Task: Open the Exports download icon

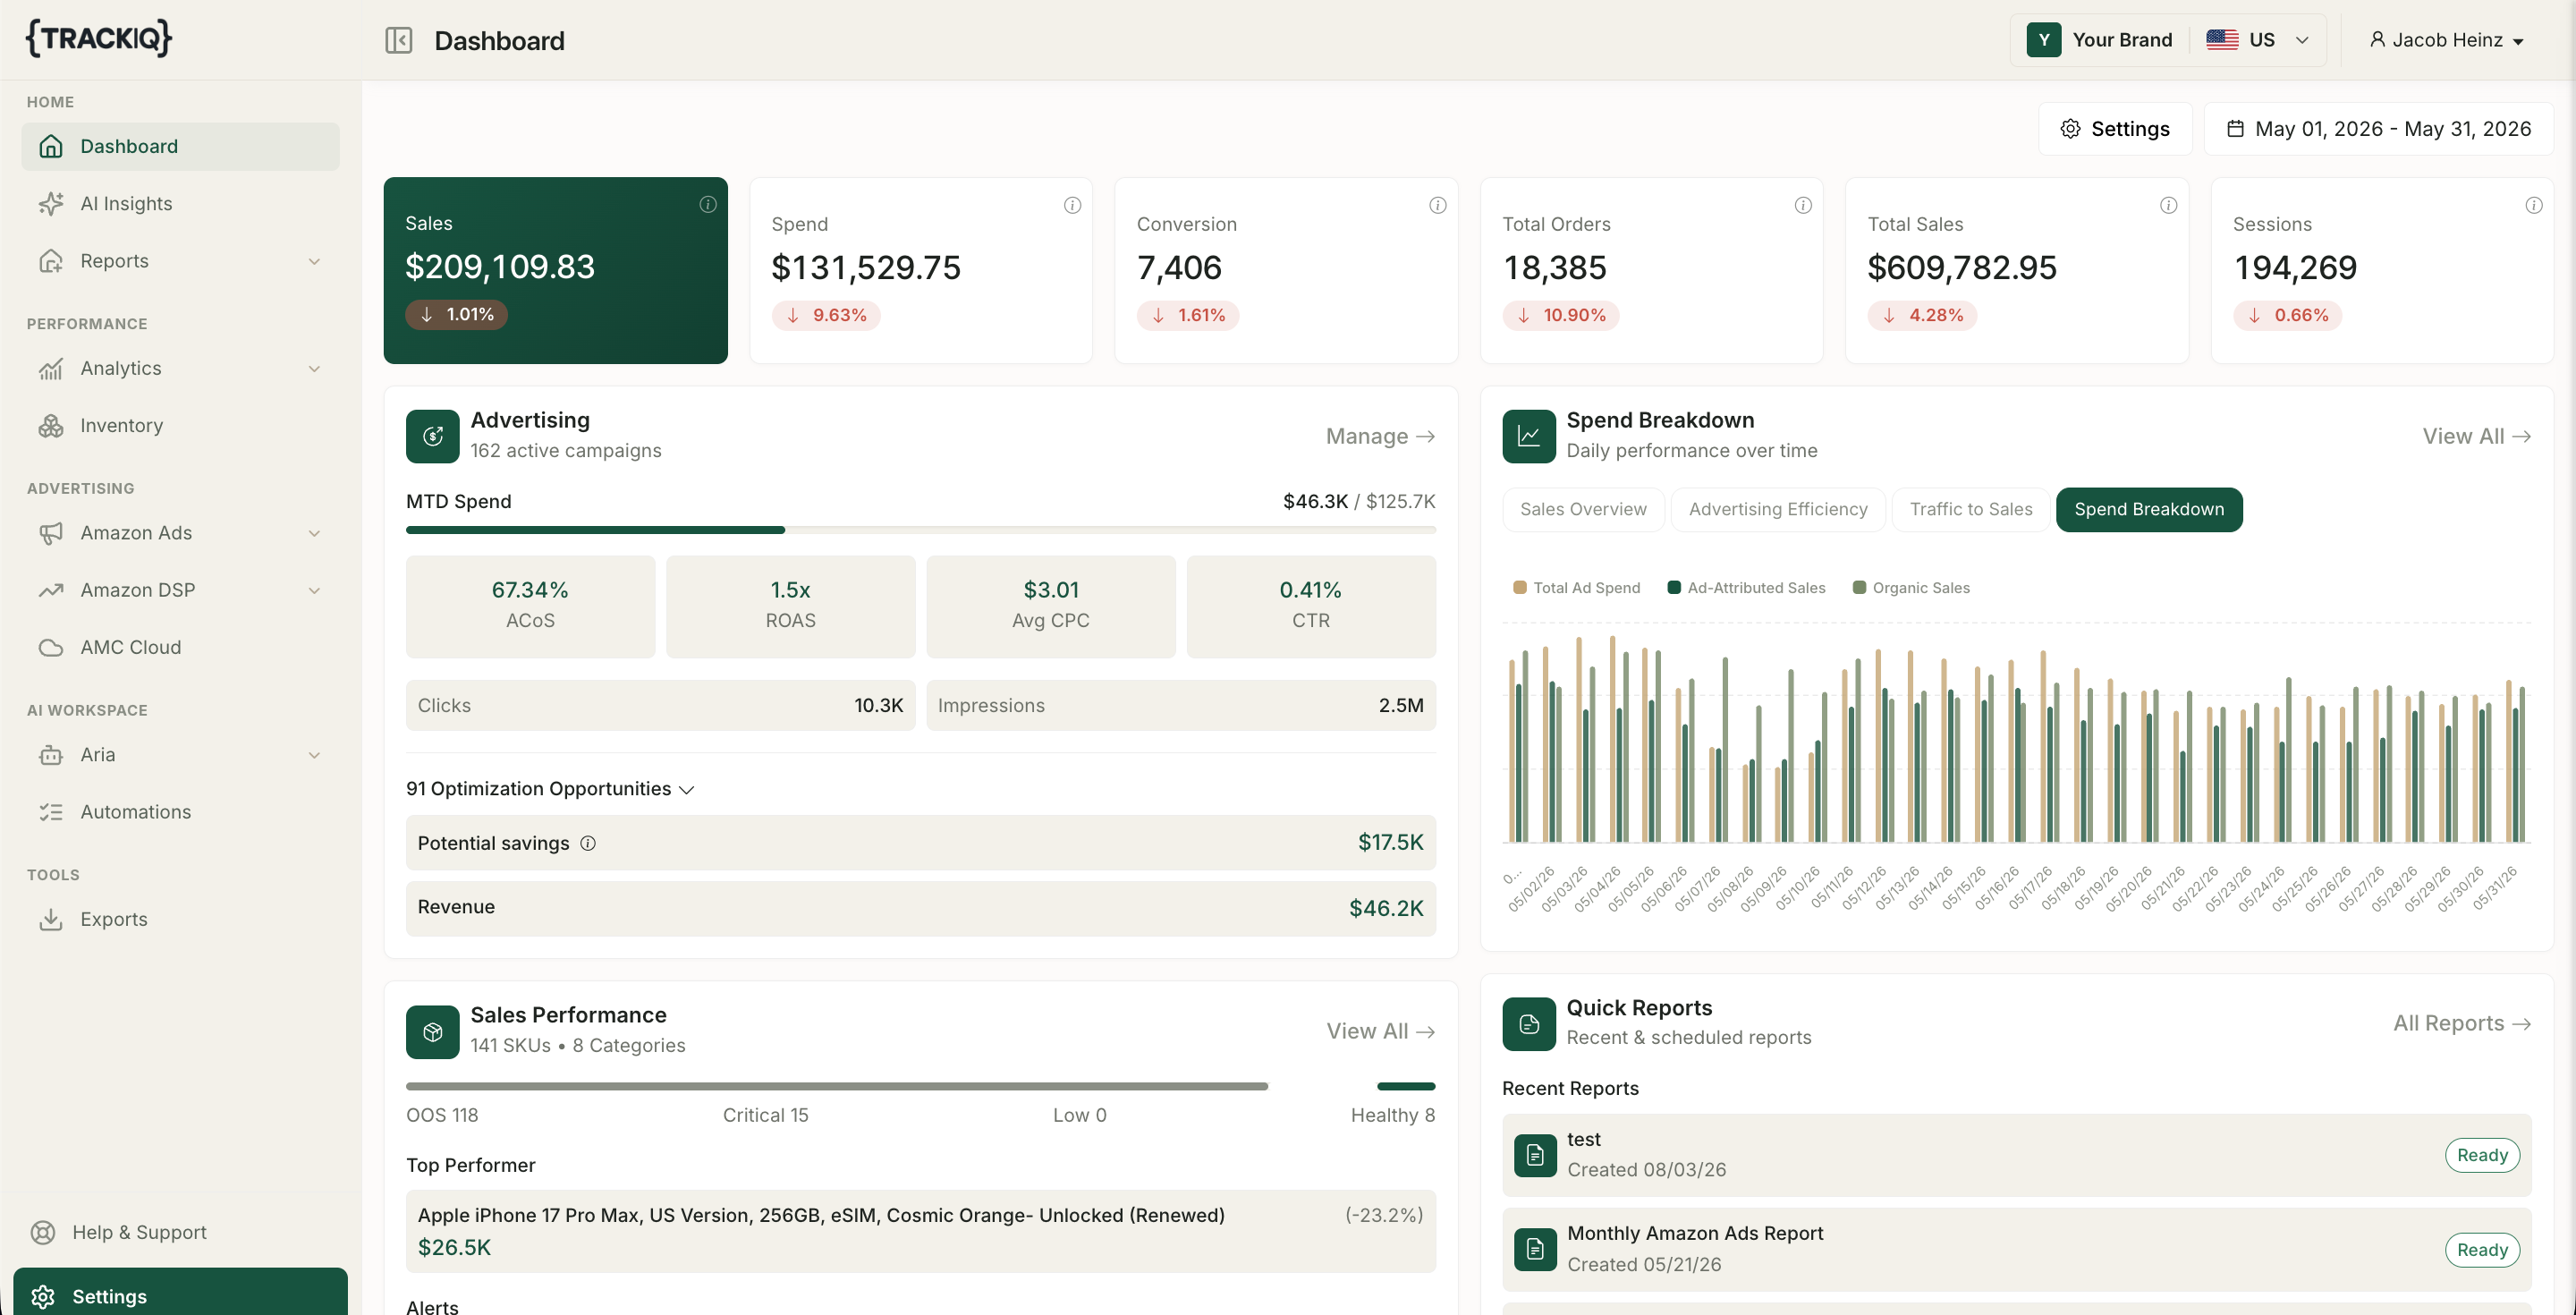Action: pos(51,920)
